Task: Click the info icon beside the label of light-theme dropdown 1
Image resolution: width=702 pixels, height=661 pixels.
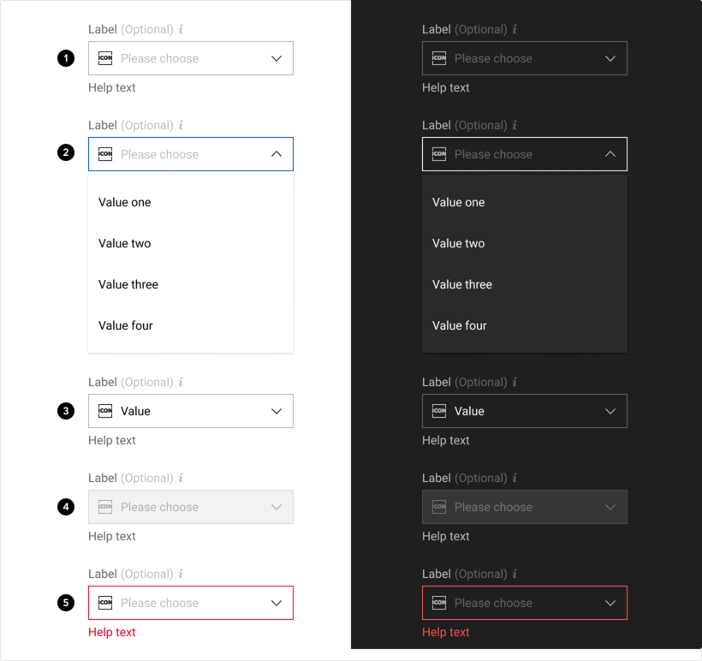Action: pyautogui.click(x=181, y=30)
